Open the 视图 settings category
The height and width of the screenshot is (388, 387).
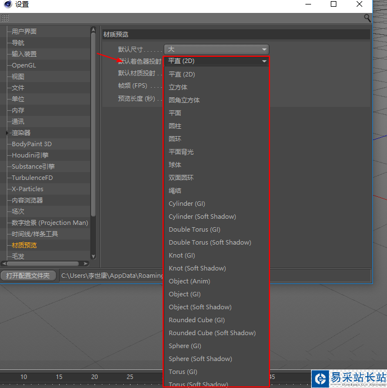point(18,76)
